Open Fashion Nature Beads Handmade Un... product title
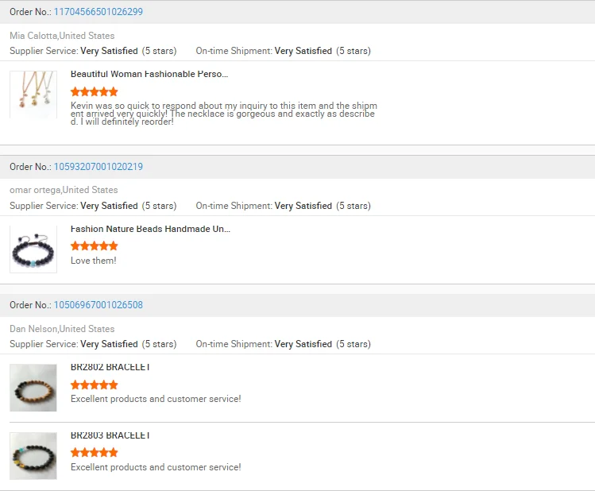The image size is (595, 491). click(150, 229)
